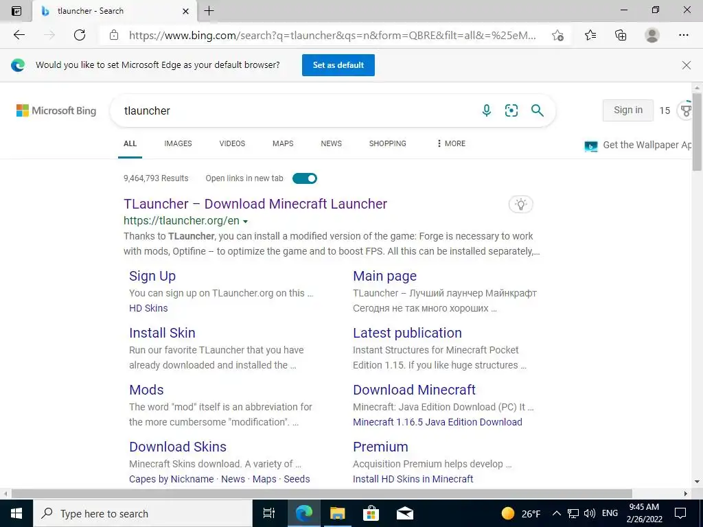
Task: Click the lock site info icon
Action: [114, 35]
